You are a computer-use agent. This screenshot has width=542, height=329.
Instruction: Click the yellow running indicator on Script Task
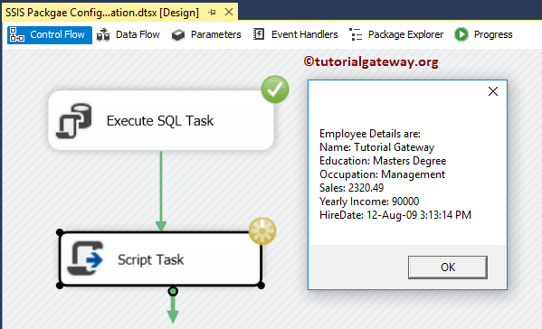[262, 231]
